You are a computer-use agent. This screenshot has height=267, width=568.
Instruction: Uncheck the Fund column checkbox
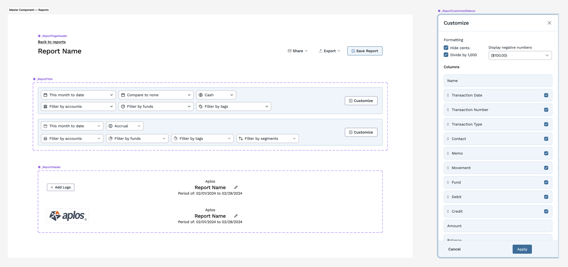[546, 183]
